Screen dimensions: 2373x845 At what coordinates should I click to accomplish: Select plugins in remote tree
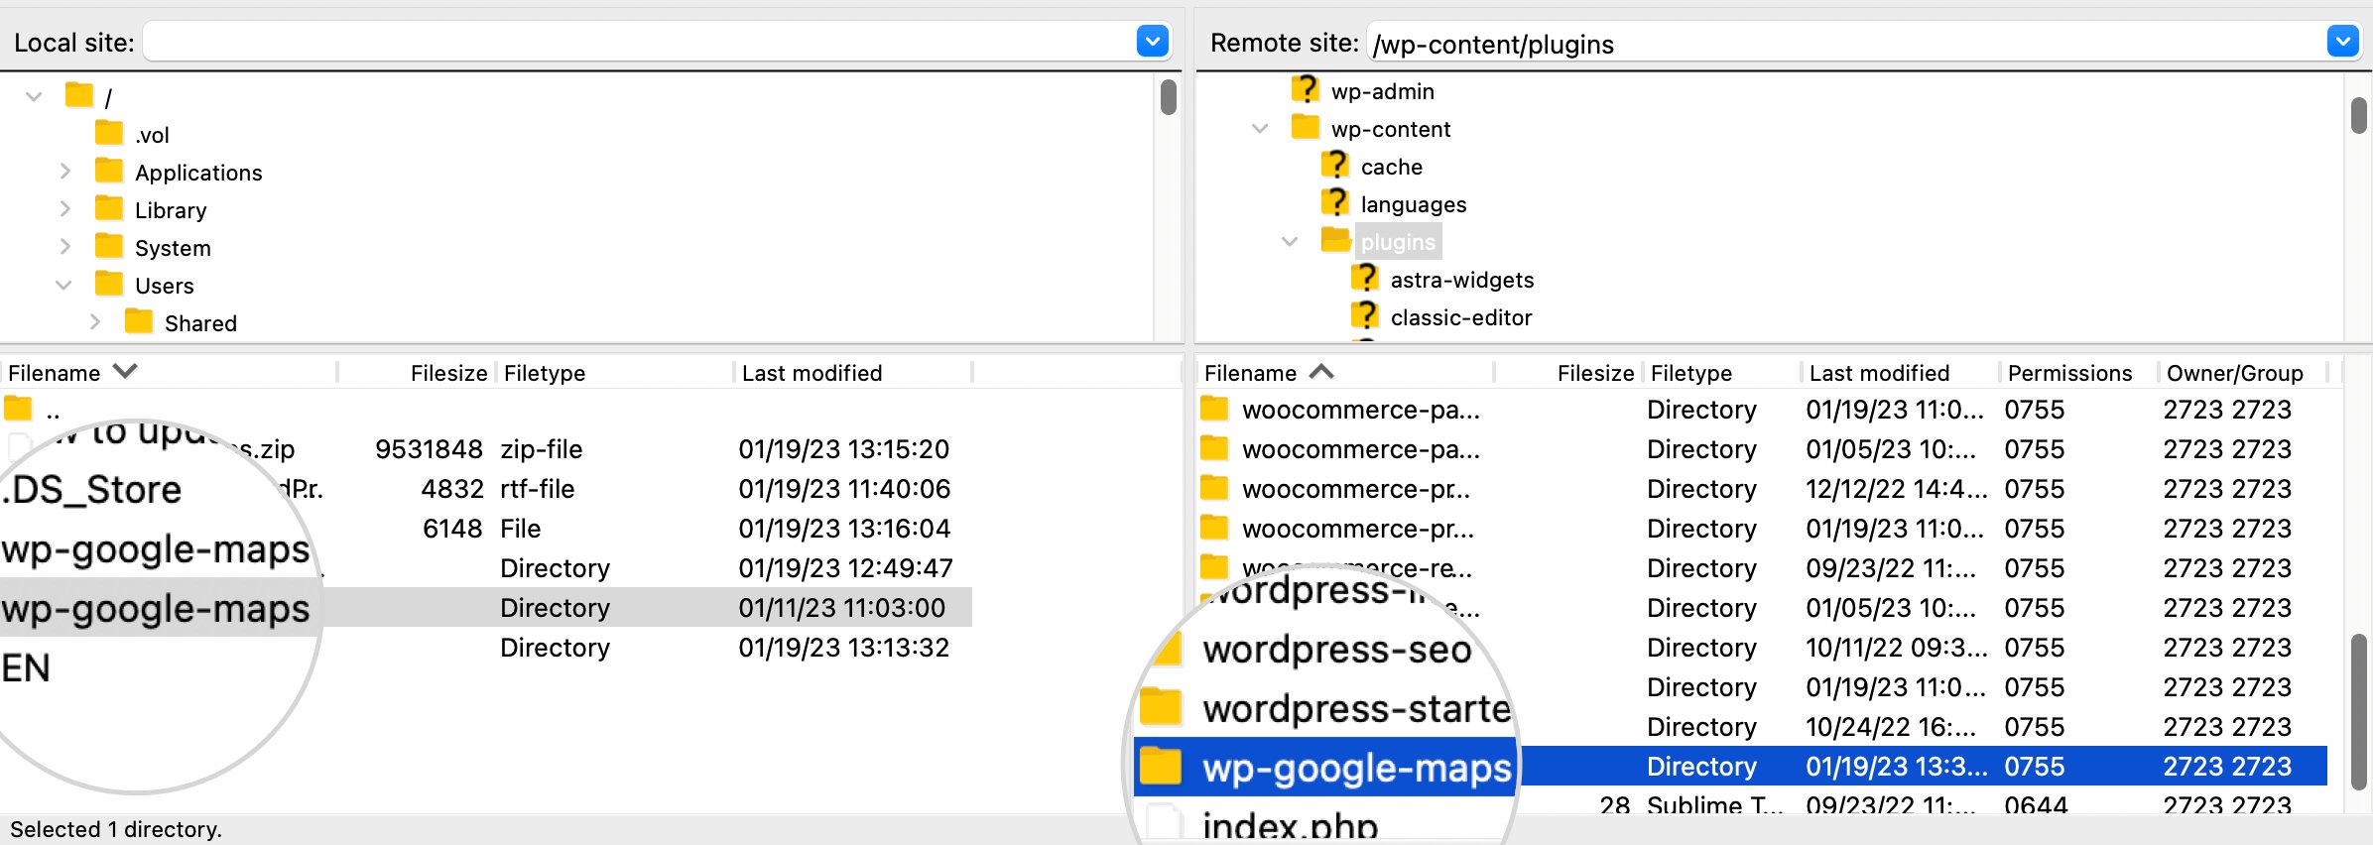click(1398, 242)
